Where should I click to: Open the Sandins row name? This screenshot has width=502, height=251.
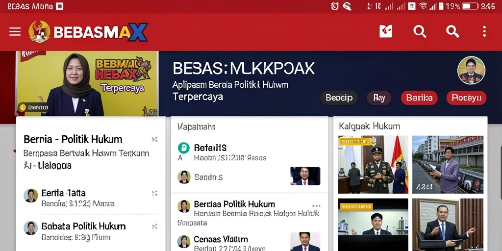tap(208, 177)
